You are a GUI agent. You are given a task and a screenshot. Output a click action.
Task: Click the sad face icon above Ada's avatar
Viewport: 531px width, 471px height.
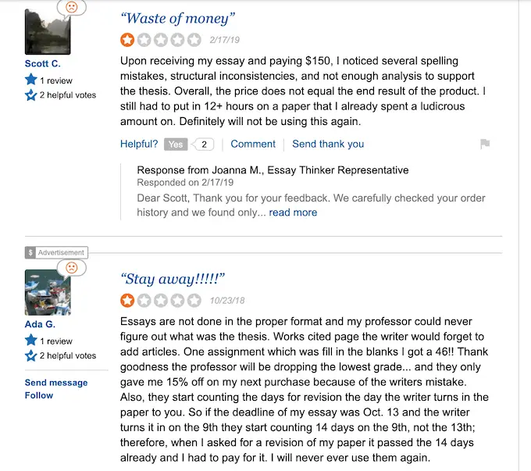click(72, 267)
